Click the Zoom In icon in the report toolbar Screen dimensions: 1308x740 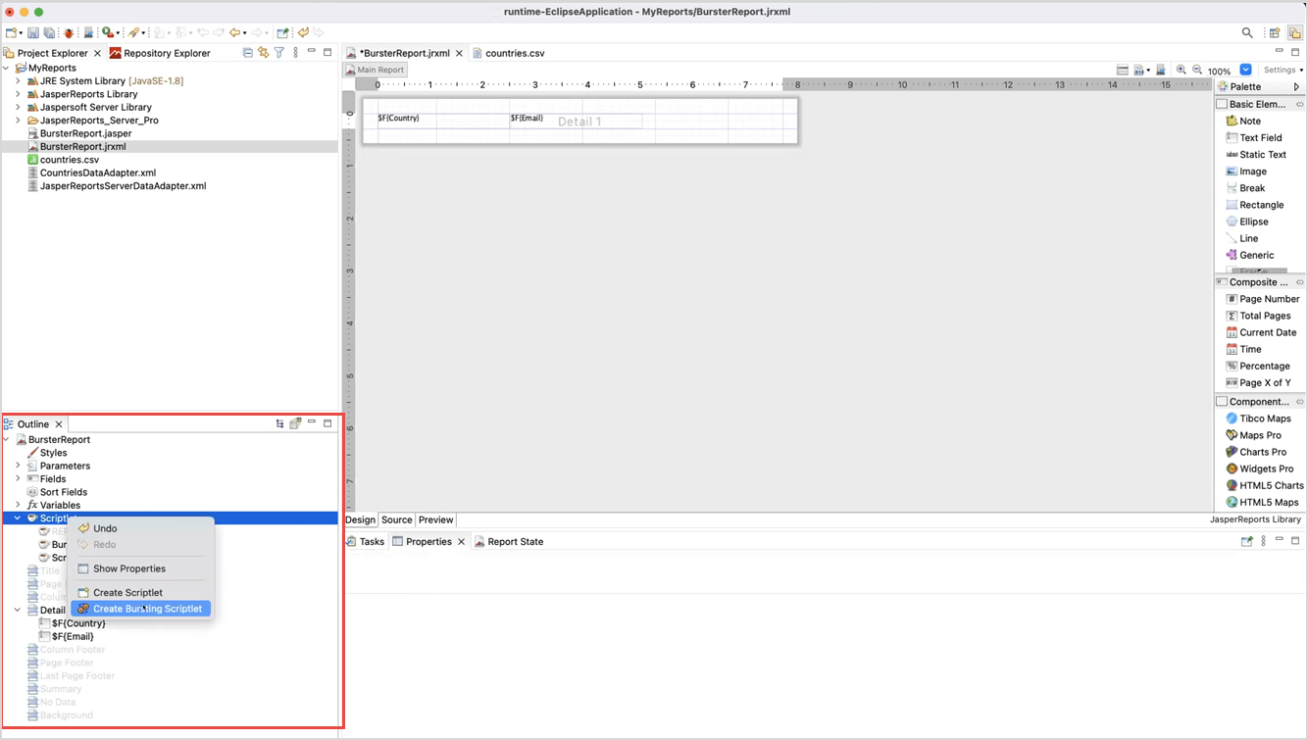click(1182, 71)
